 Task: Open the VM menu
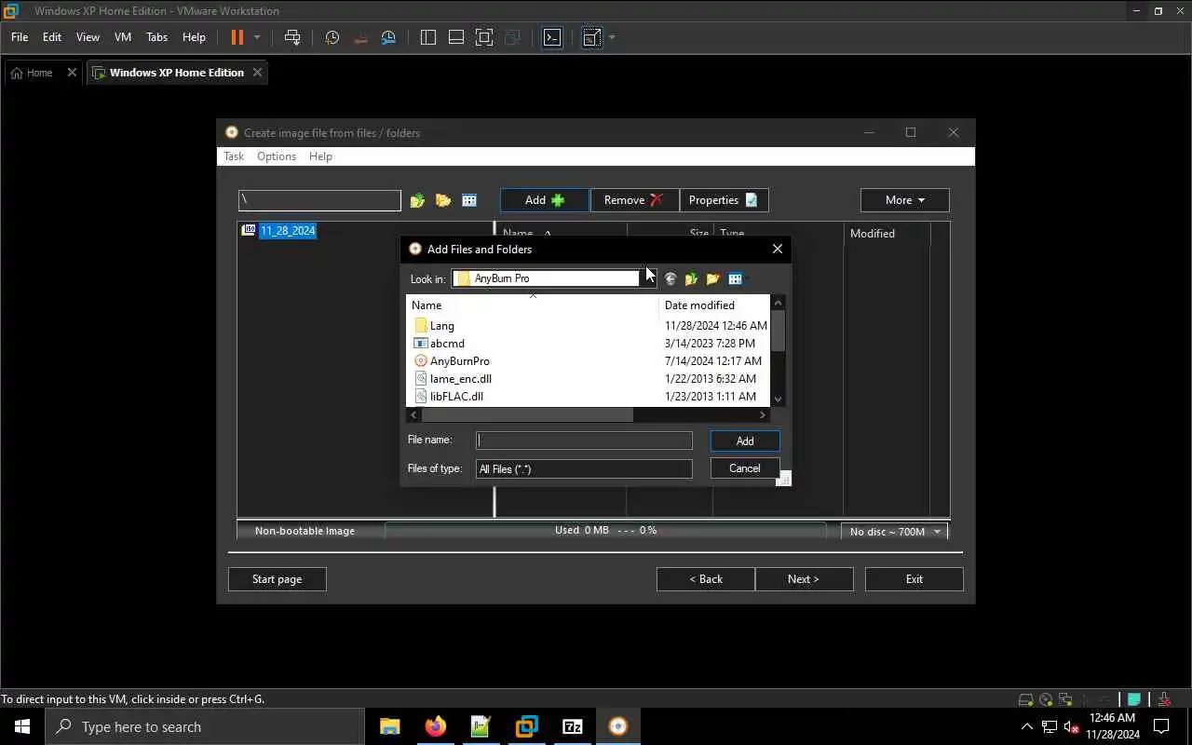(122, 37)
